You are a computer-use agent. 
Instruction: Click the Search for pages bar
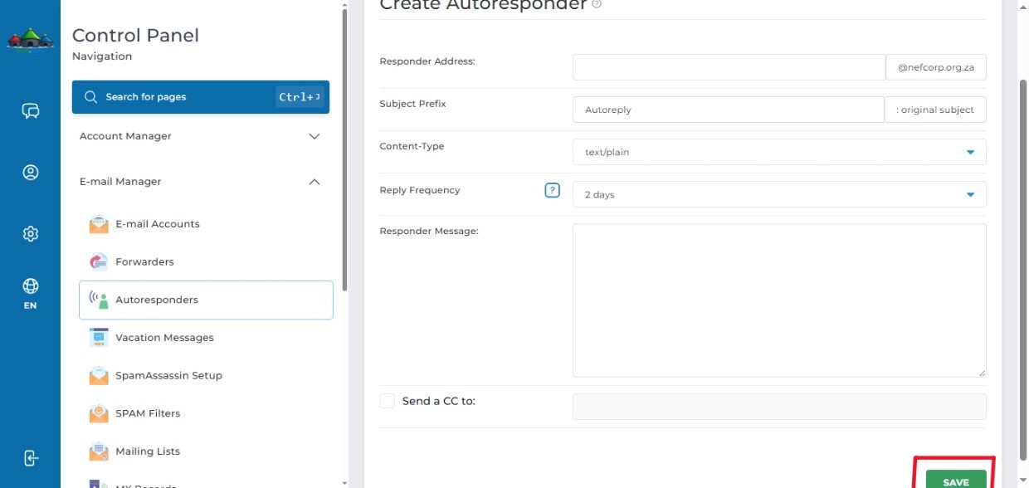pyautogui.click(x=201, y=97)
